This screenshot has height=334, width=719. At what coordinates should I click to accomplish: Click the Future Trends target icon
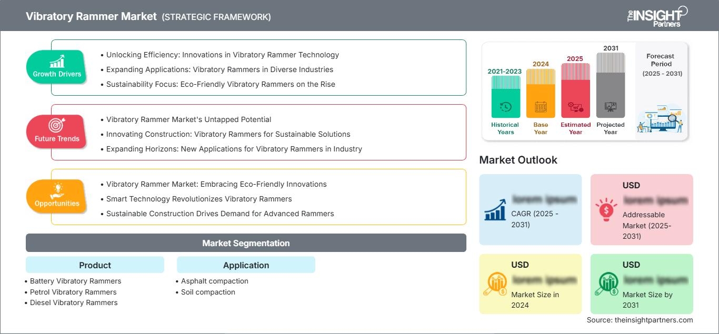(x=57, y=126)
